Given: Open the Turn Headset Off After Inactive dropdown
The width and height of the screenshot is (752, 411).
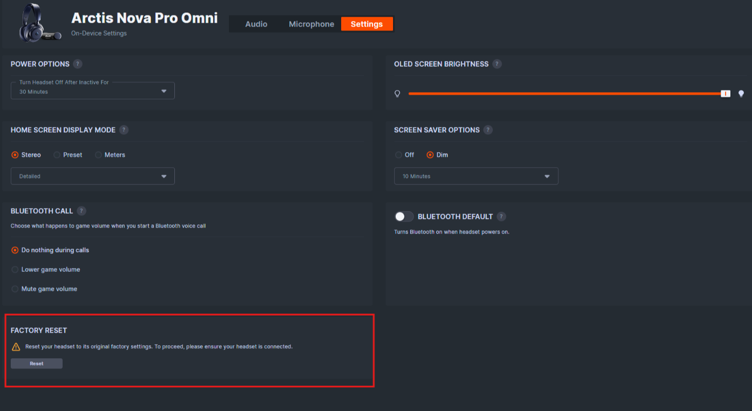Looking at the screenshot, I should click(x=93, y=91).
